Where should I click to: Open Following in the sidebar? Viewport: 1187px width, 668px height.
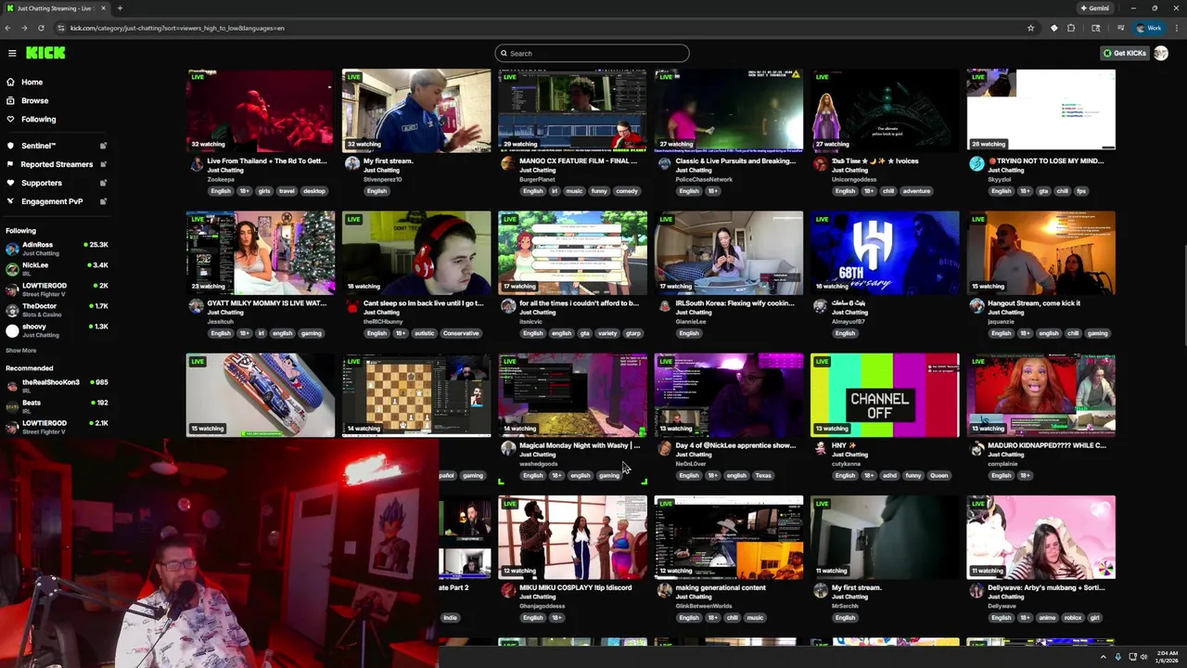[x=38, y=119]
